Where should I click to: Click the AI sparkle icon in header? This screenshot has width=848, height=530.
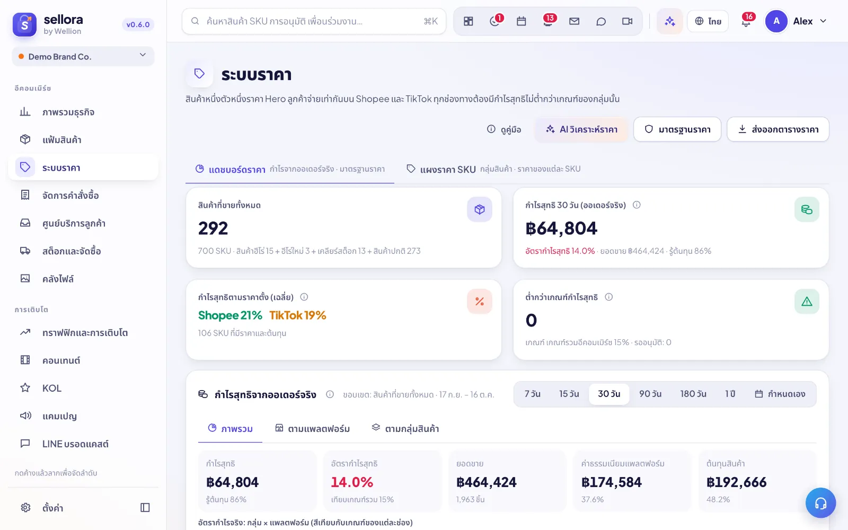point(670,21)
